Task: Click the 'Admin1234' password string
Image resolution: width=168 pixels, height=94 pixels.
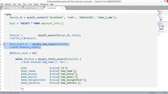Action: [86, 17]
